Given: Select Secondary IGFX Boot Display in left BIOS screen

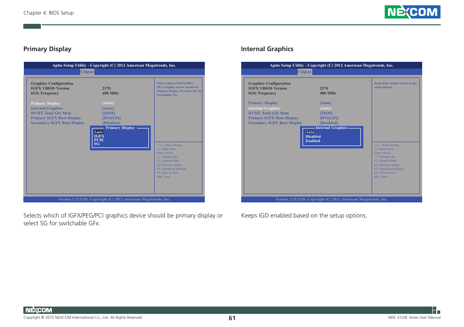Looking at the screenshot, I should 58,123.
